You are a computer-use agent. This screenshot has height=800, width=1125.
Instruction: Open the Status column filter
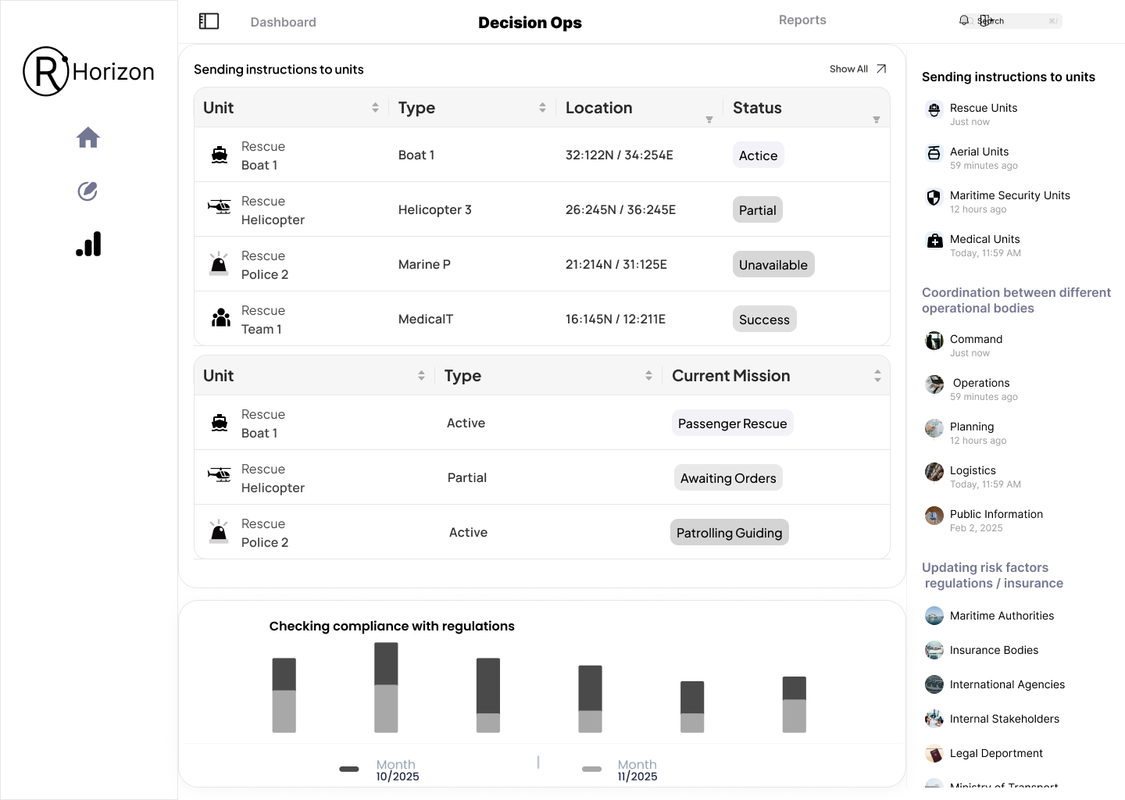(x=877, y=120)
